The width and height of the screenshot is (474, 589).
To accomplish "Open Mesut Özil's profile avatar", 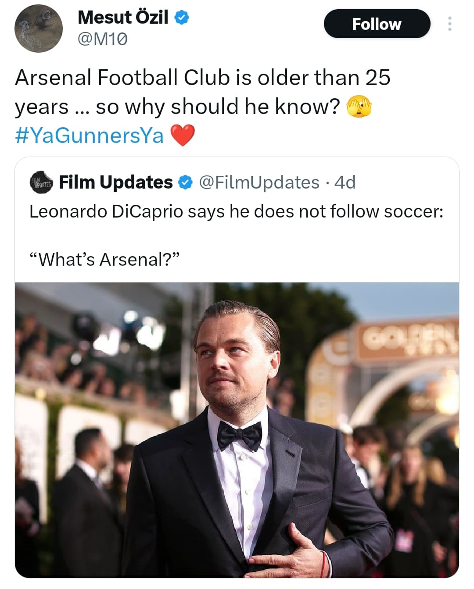I will point(39,29).
